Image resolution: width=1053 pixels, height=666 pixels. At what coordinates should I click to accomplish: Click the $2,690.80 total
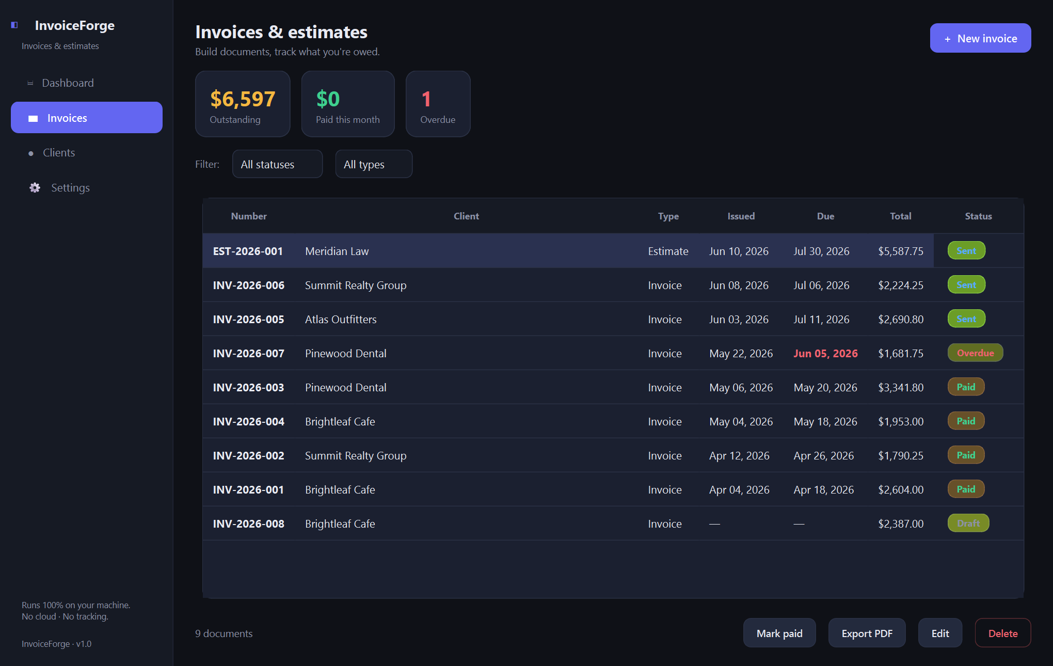coord(900,320)
